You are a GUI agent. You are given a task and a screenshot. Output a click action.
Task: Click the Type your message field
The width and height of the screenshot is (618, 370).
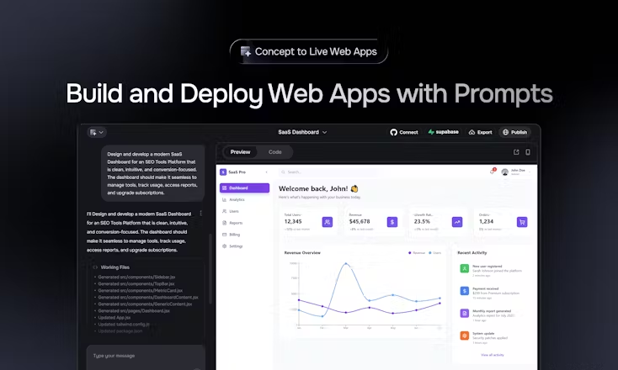[x=146, y=357]
